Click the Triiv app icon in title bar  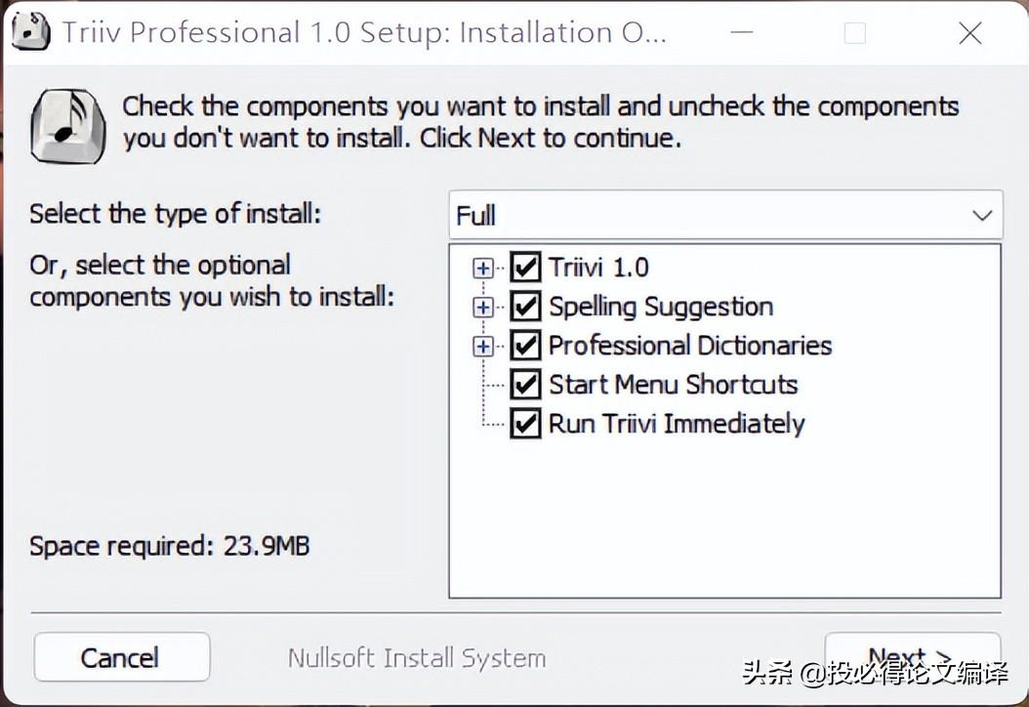click(29, 33)
